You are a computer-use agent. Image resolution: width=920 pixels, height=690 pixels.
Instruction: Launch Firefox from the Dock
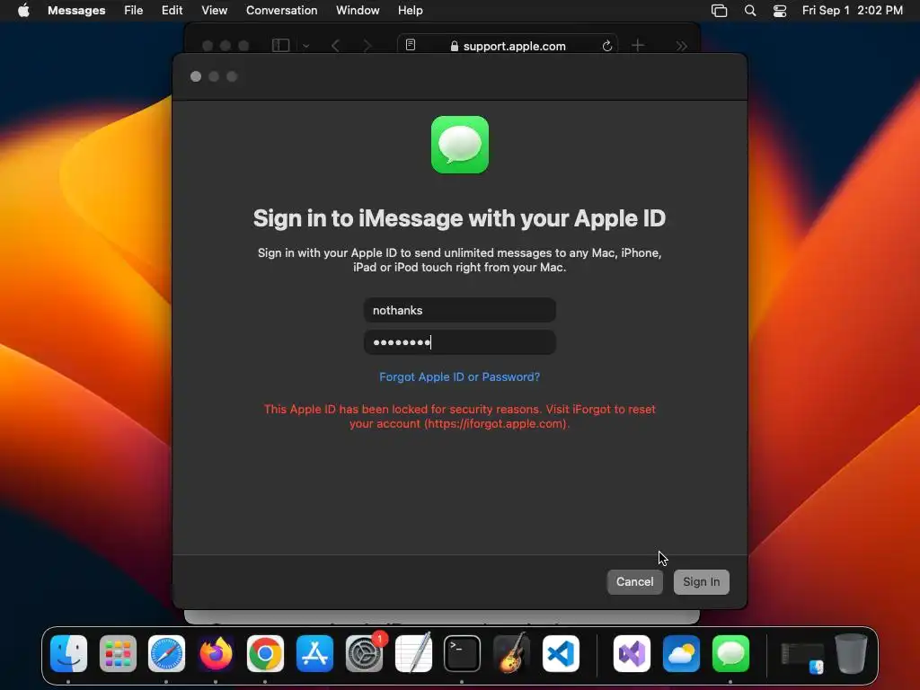click(216, 653)
